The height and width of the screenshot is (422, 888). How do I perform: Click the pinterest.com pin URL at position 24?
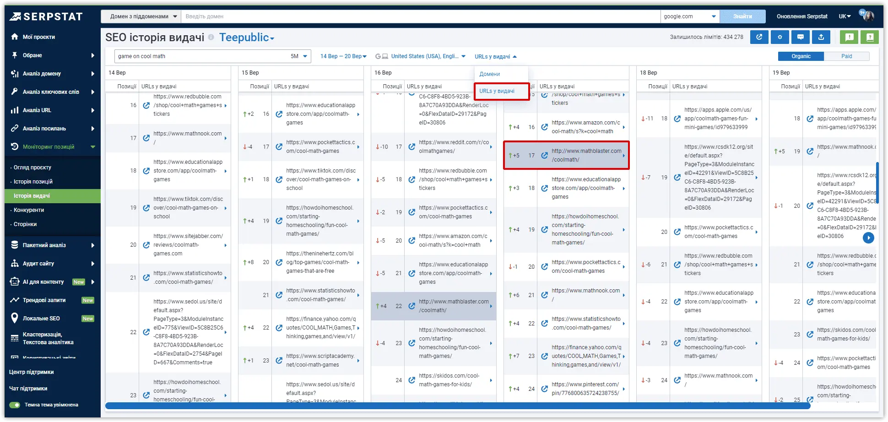click(585, 389)
